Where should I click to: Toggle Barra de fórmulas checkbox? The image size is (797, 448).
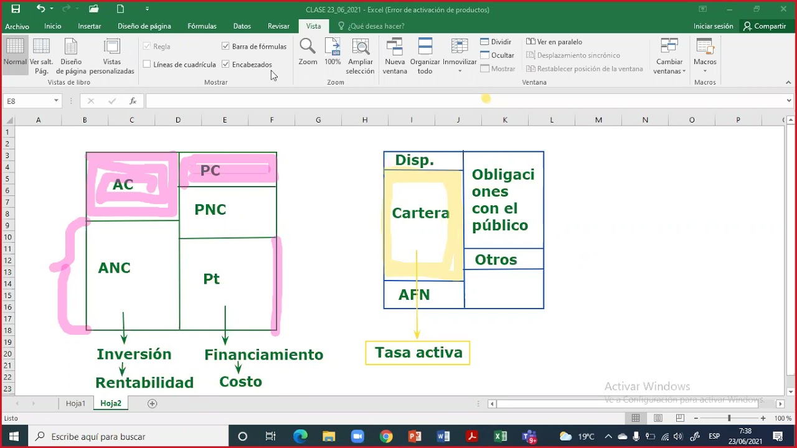click(225, 46)
